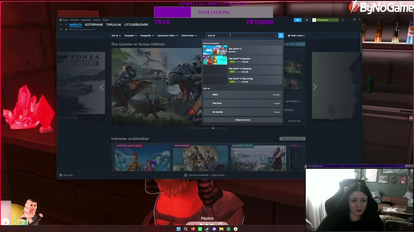Reload the store page
This screenshot has height=232, width=414.
(60, 29)
